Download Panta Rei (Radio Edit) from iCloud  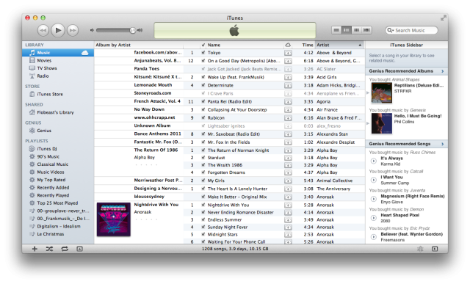[288, 102]
